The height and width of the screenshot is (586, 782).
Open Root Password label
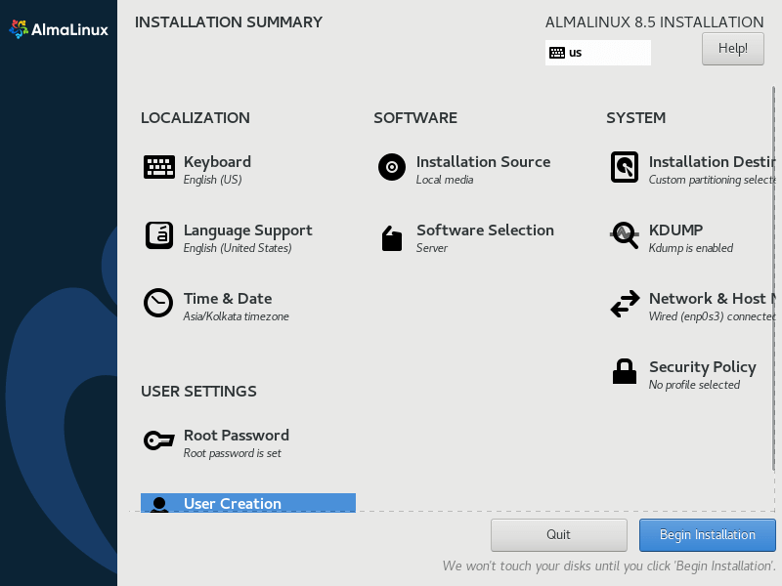[x=237, y=436]
